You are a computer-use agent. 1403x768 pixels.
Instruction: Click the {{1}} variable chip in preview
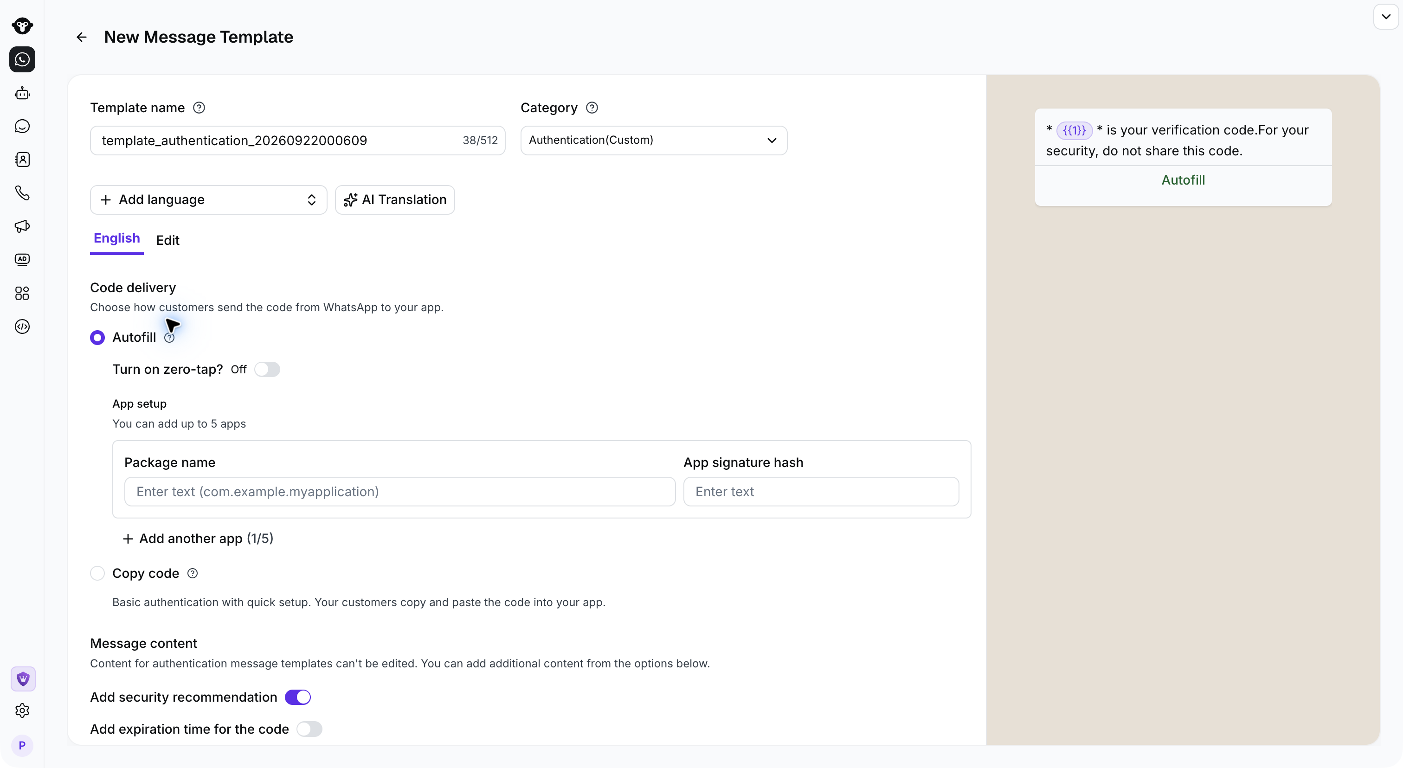click(x=1074, y=130)
